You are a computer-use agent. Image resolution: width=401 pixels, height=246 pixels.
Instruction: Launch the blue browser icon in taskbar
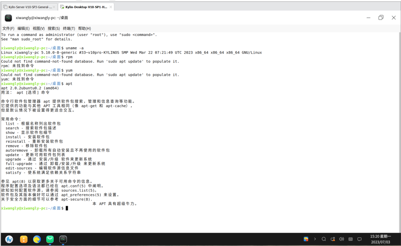37,239
